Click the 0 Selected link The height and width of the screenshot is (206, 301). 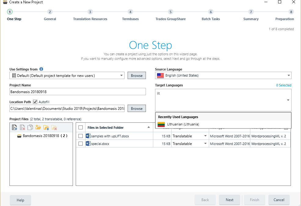(284, 85)
